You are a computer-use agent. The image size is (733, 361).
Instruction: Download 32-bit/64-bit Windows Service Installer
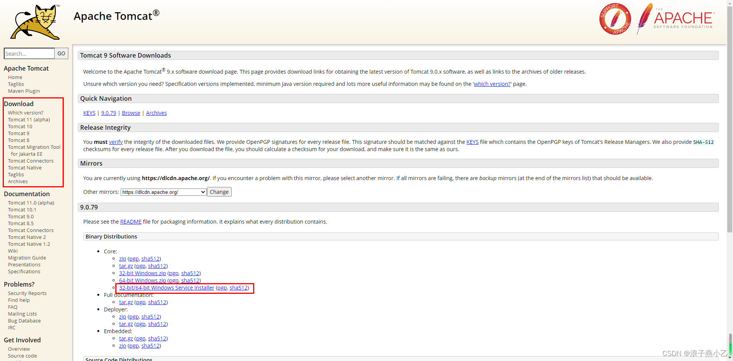[x=166, y=288]
